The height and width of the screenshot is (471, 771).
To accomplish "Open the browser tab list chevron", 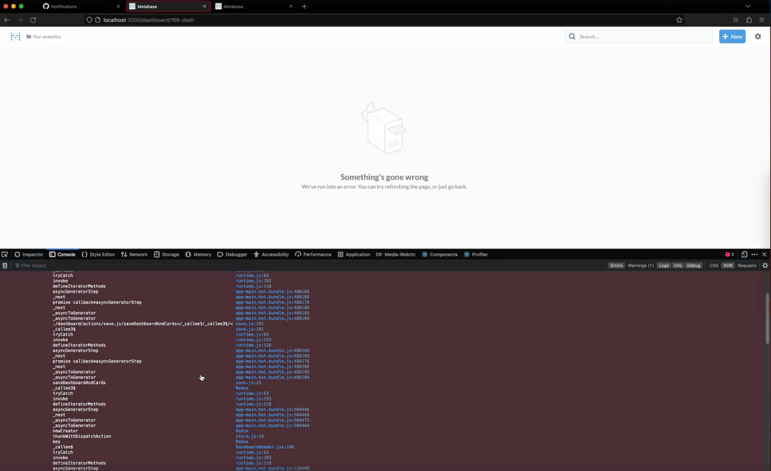I will click(x=748, y=6).
